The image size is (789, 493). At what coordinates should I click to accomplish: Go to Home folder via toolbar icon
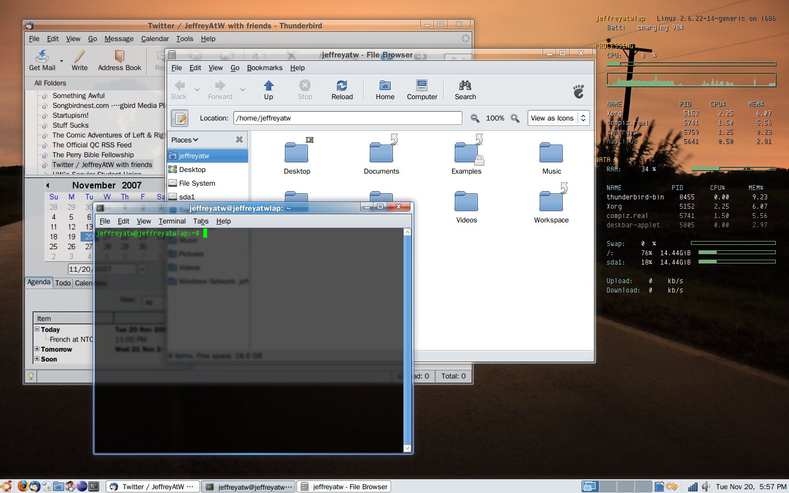[x=385, y=85]
